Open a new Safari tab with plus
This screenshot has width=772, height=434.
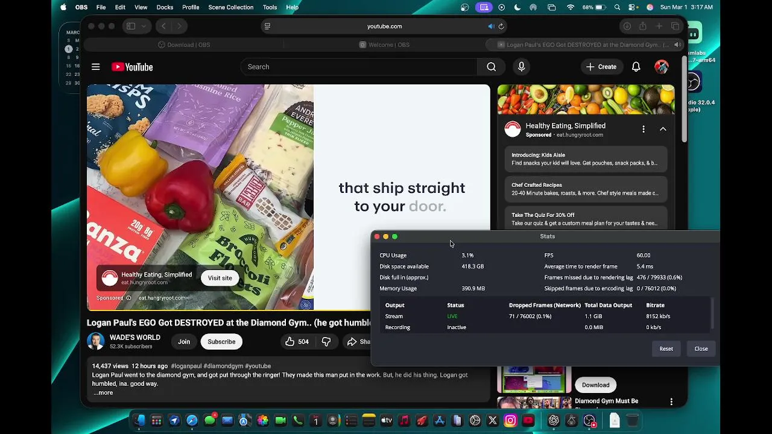pos(659,27)
